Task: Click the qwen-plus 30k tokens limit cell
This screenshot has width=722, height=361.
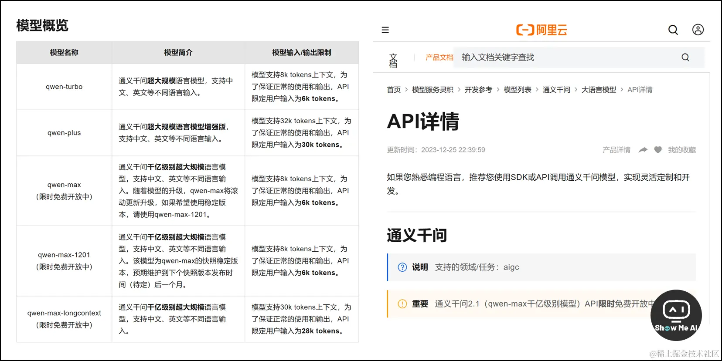Action: point(302,133)
